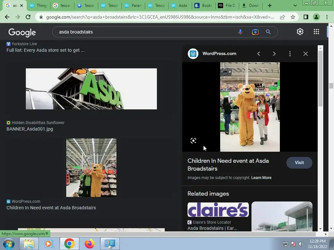Image resolution: width=334 pixels, height=250 pixels.
Task: Search inside image with lens icon
Action: coord(193,141)
